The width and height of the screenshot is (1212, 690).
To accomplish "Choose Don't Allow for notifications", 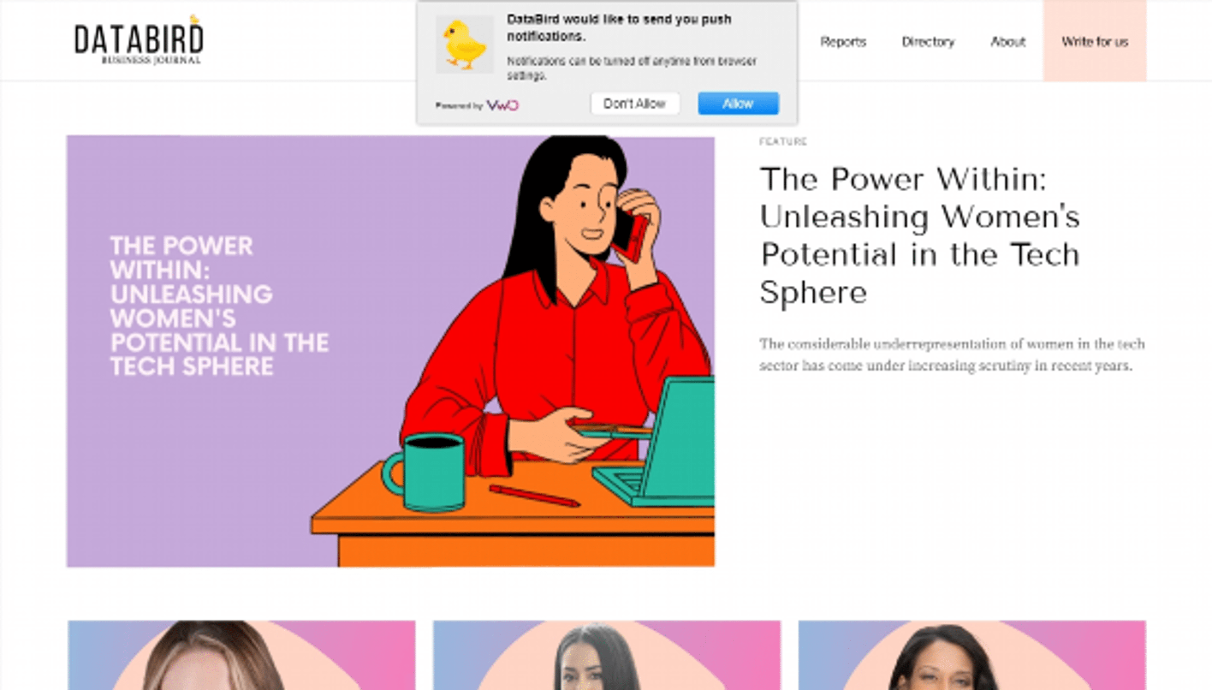I will pos(635,103).
